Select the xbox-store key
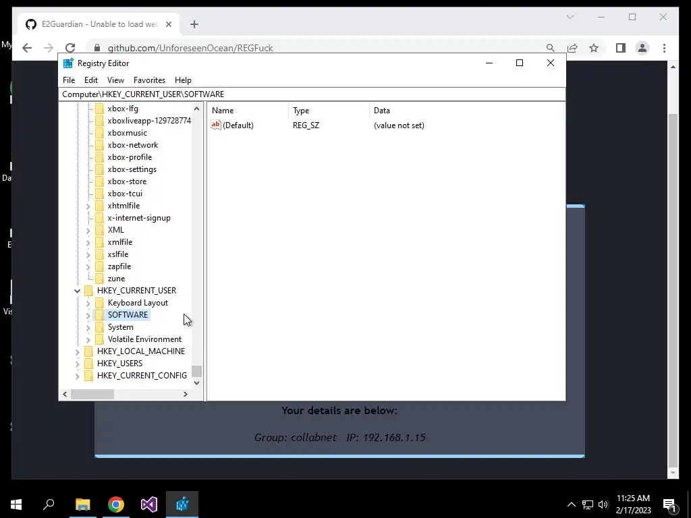The image size is (691, 518). point(127,181)
